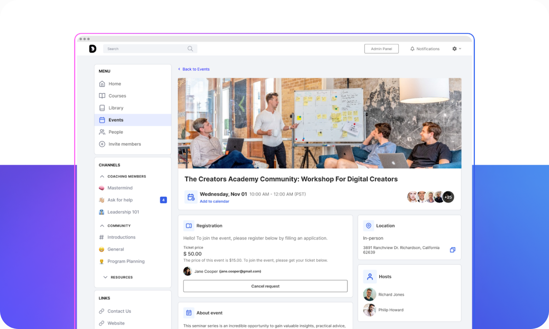Go Back to Events
The image size is (549, 329).
[x=194, y=69]
